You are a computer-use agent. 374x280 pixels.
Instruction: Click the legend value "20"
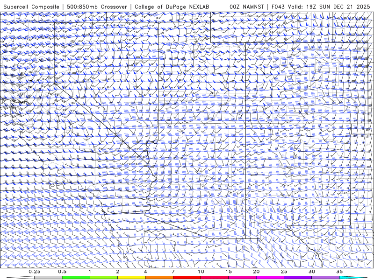coord(256,272)
